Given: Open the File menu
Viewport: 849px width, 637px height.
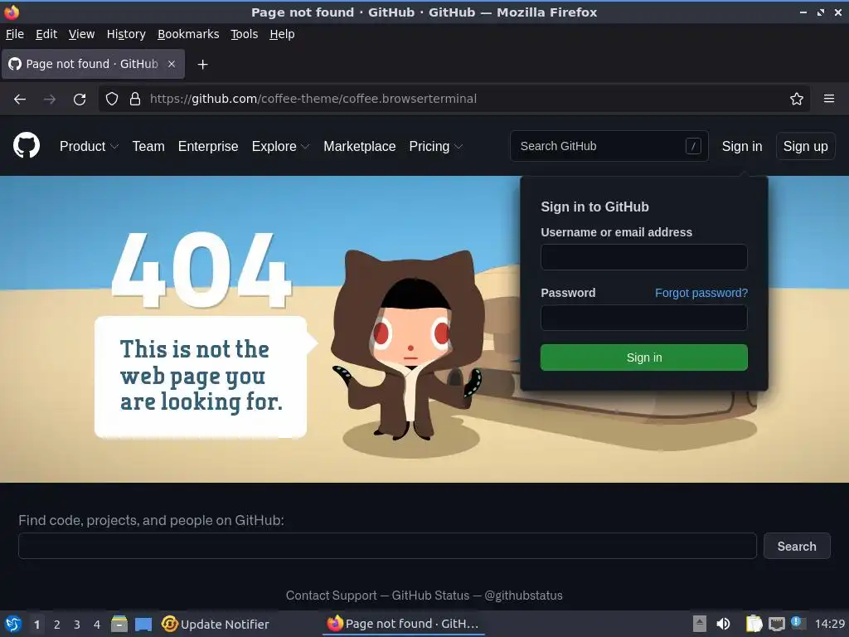Looking at the screenshot, I should tap(15, 34).
